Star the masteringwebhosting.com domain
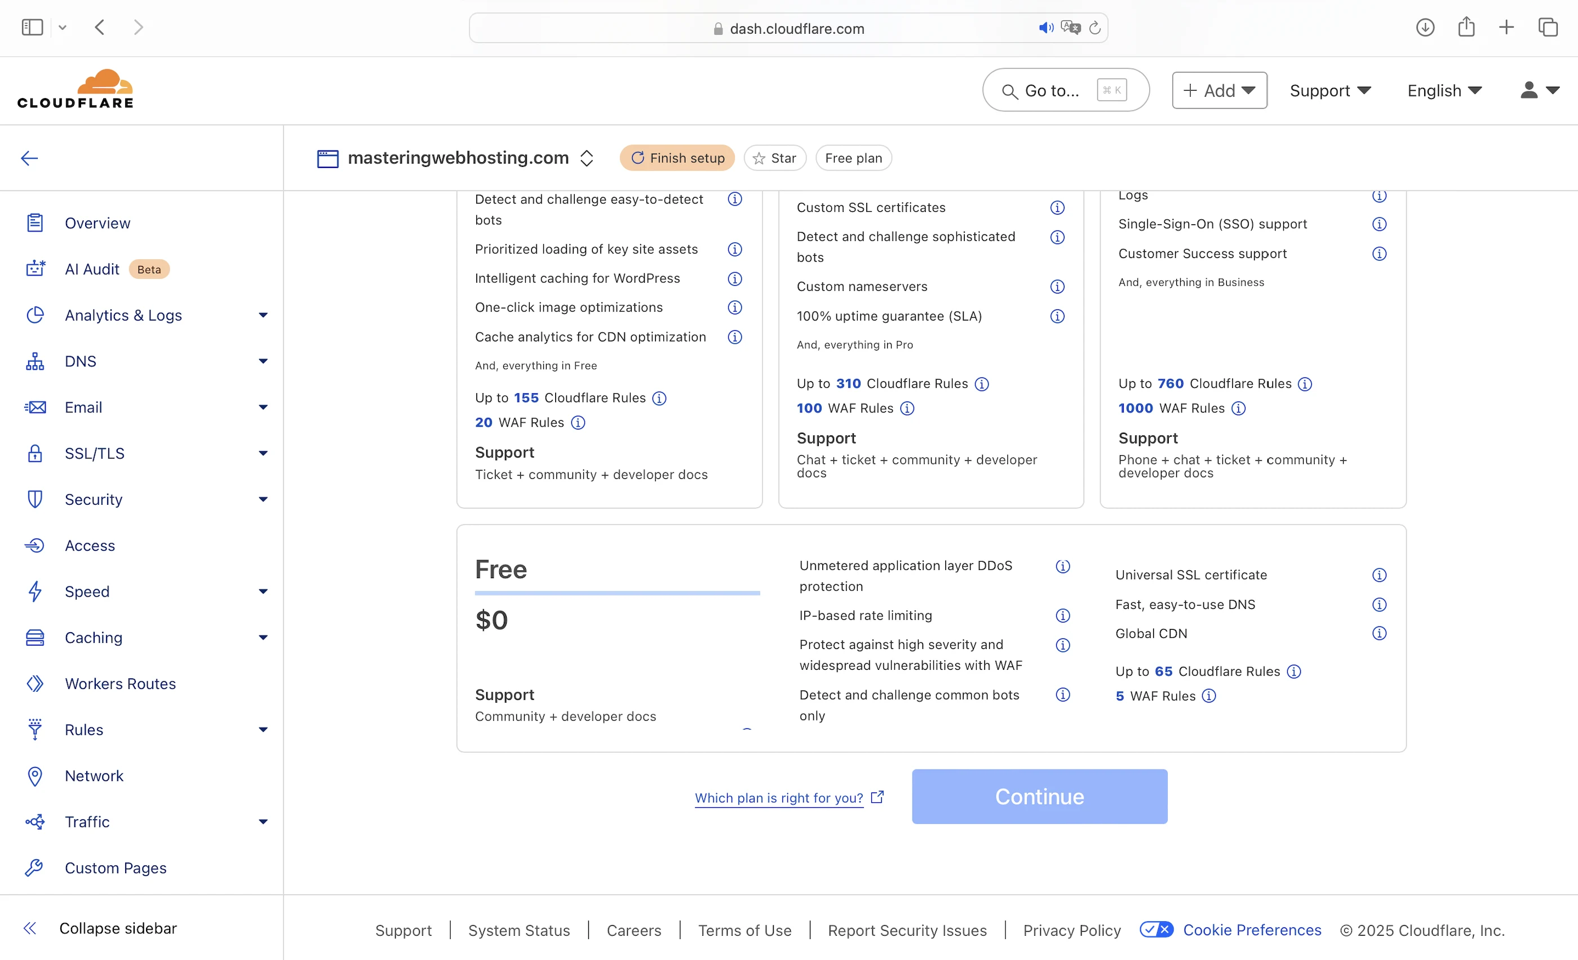Viewport: 1578px width, 960px height. 774,158
